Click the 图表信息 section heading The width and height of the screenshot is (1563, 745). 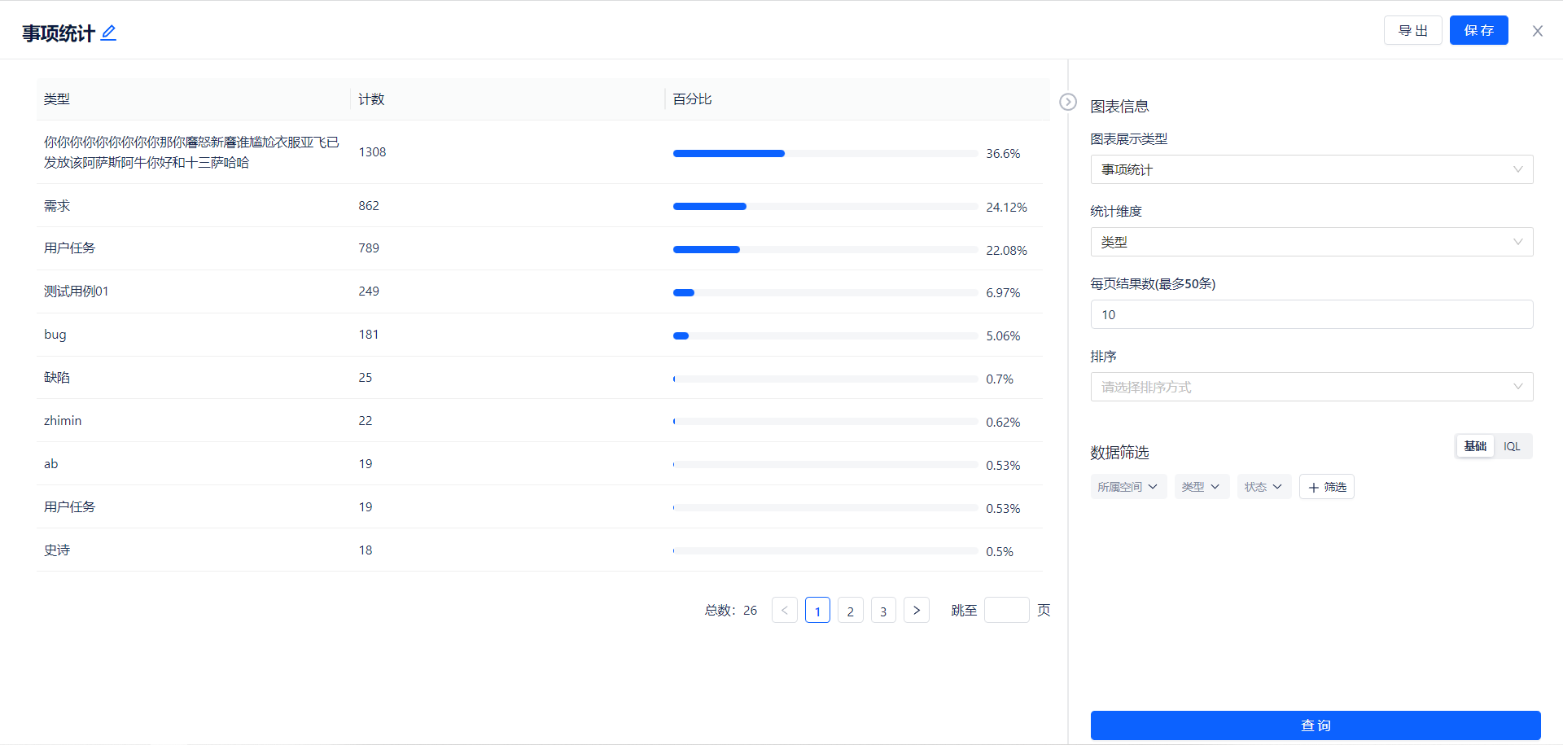point(1119,107)
